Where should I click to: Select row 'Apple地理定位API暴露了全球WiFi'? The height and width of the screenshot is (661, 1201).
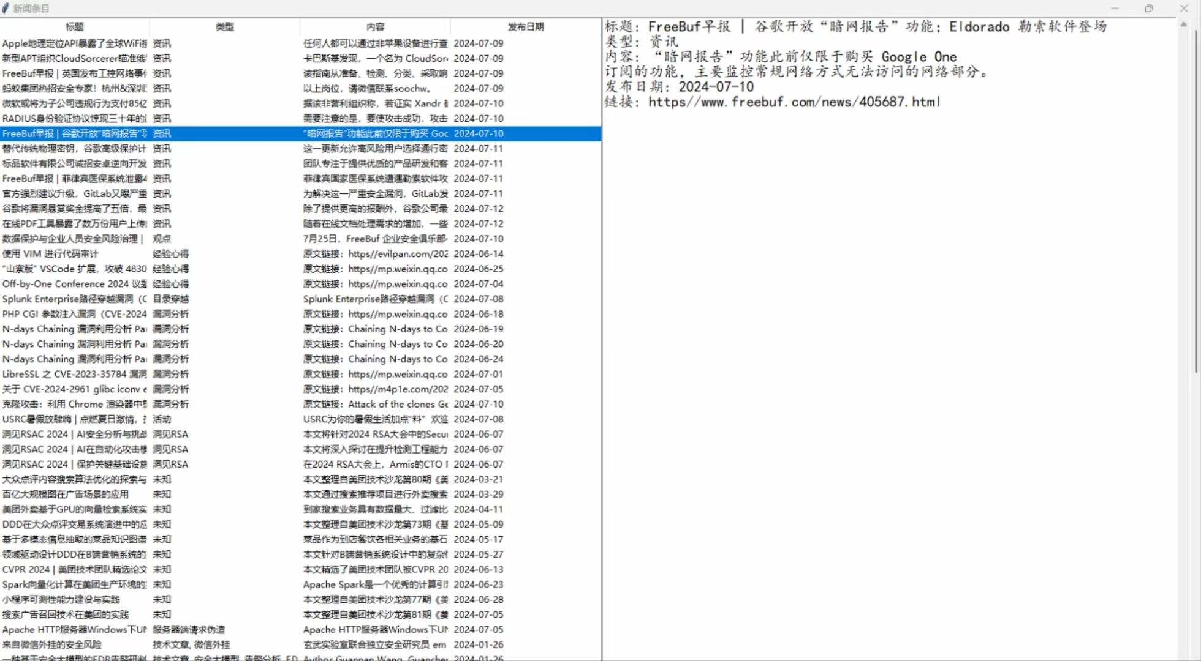click(x=300, y=43)
